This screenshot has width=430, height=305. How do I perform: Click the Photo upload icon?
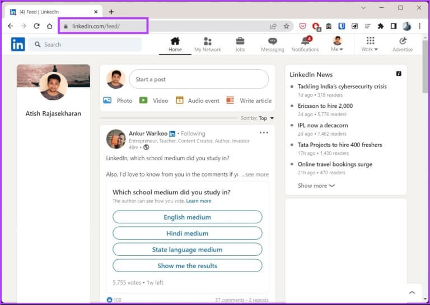(x=107, y=101)
